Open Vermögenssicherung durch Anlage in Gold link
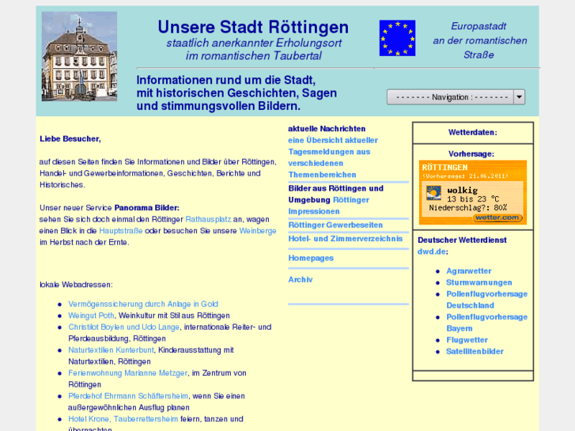Image resolution: width=575 pixels, height=431 pixels. pyautogui.click(x=143, y=304)
